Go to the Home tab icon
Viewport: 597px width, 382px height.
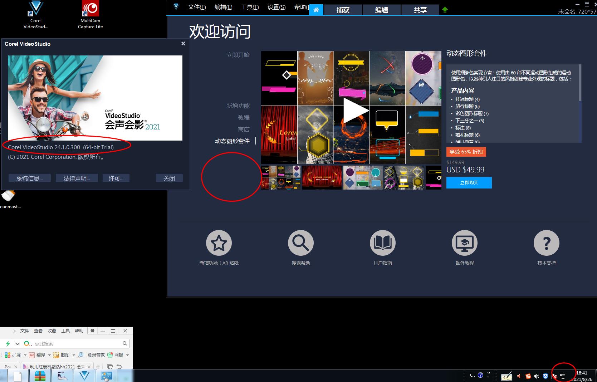pyautogui.click(x=316, y=10)
